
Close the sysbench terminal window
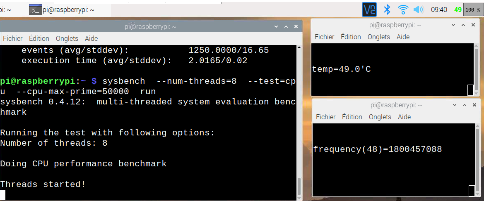[296, 27]
